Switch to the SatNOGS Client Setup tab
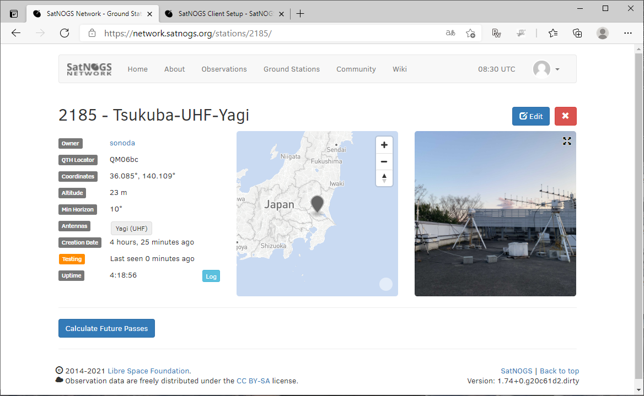This screenshot has height=396, width=644. click(221, 13)
